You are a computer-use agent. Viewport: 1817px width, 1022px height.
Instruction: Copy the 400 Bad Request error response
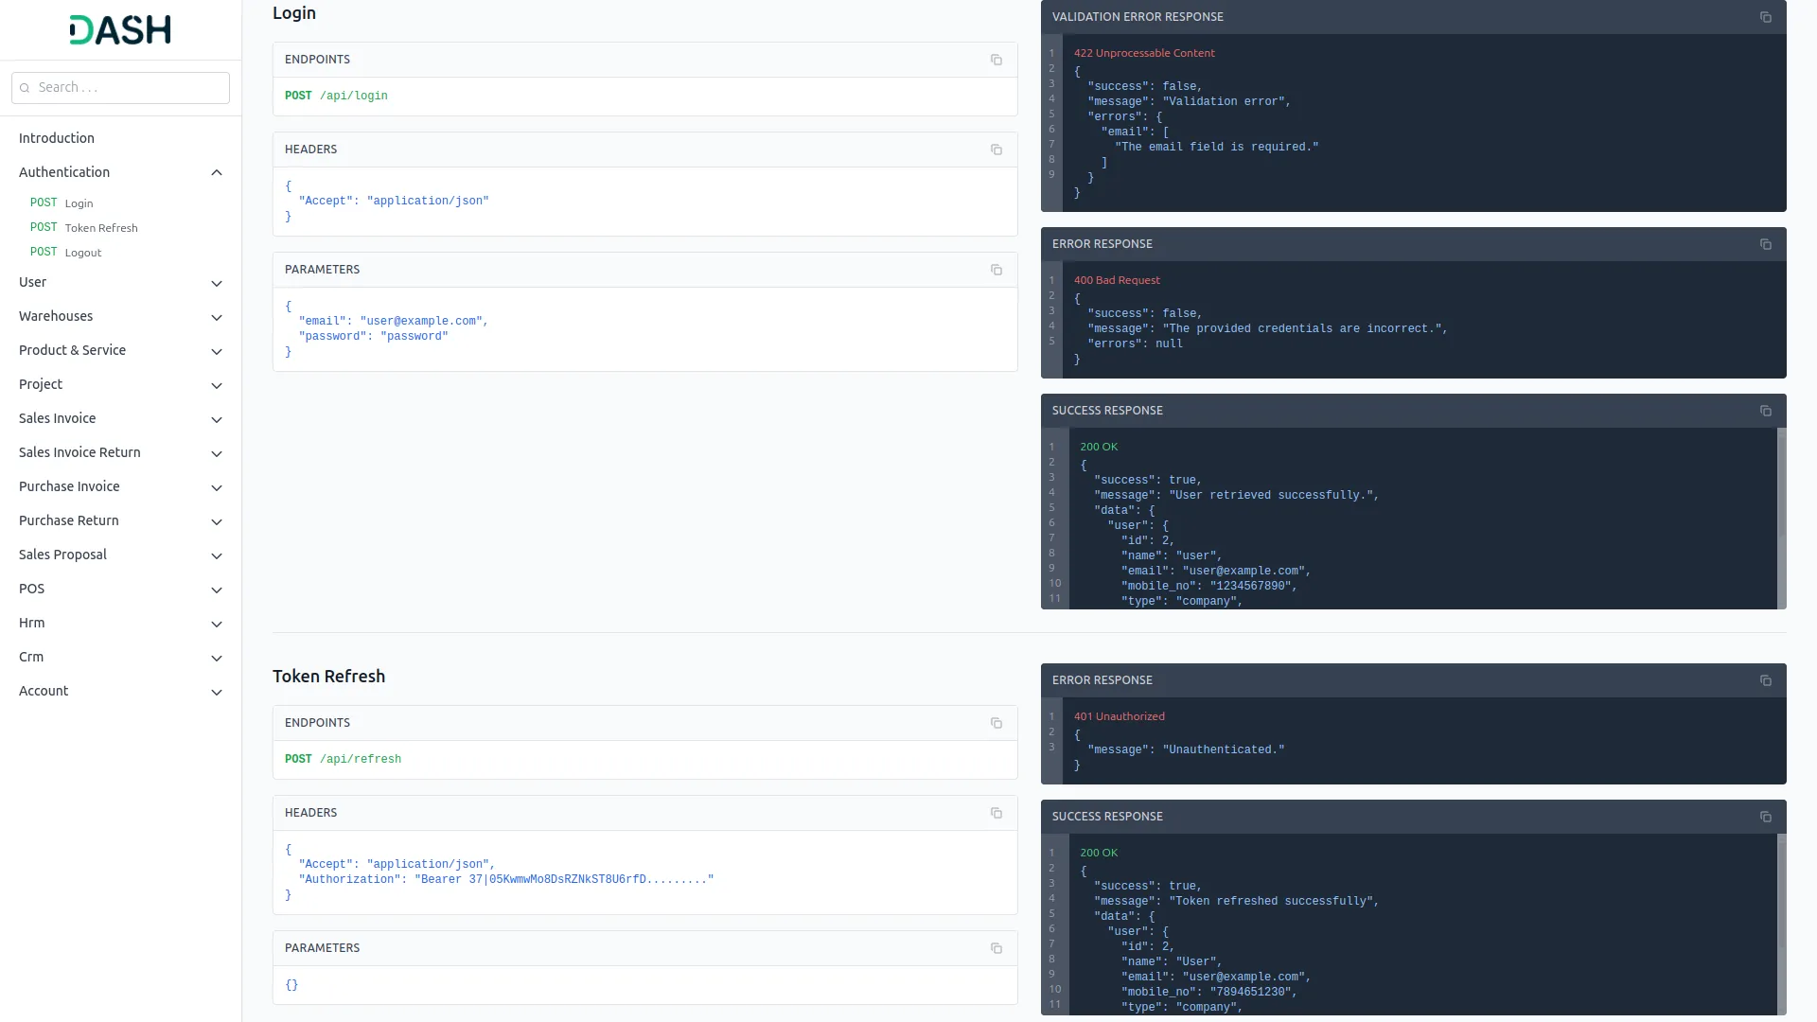(x=1766, y=244)
